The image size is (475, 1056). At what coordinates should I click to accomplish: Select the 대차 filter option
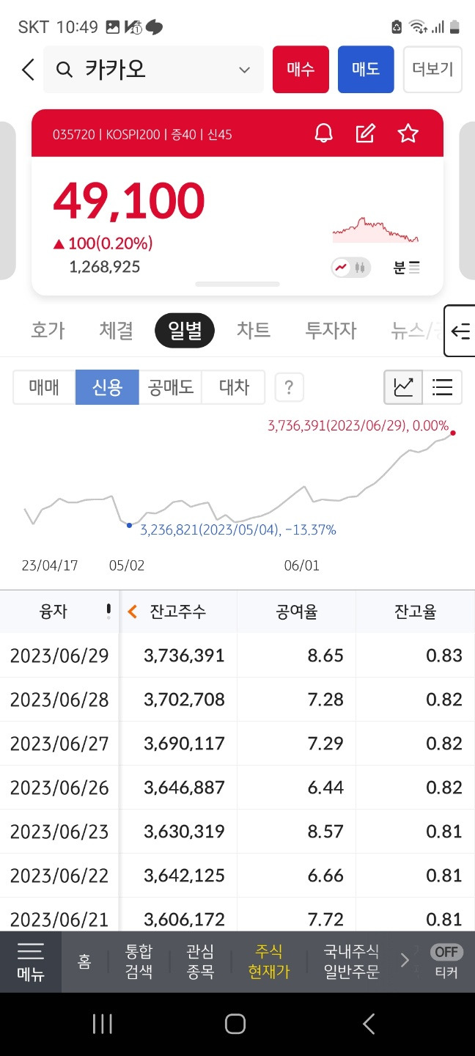234,387
